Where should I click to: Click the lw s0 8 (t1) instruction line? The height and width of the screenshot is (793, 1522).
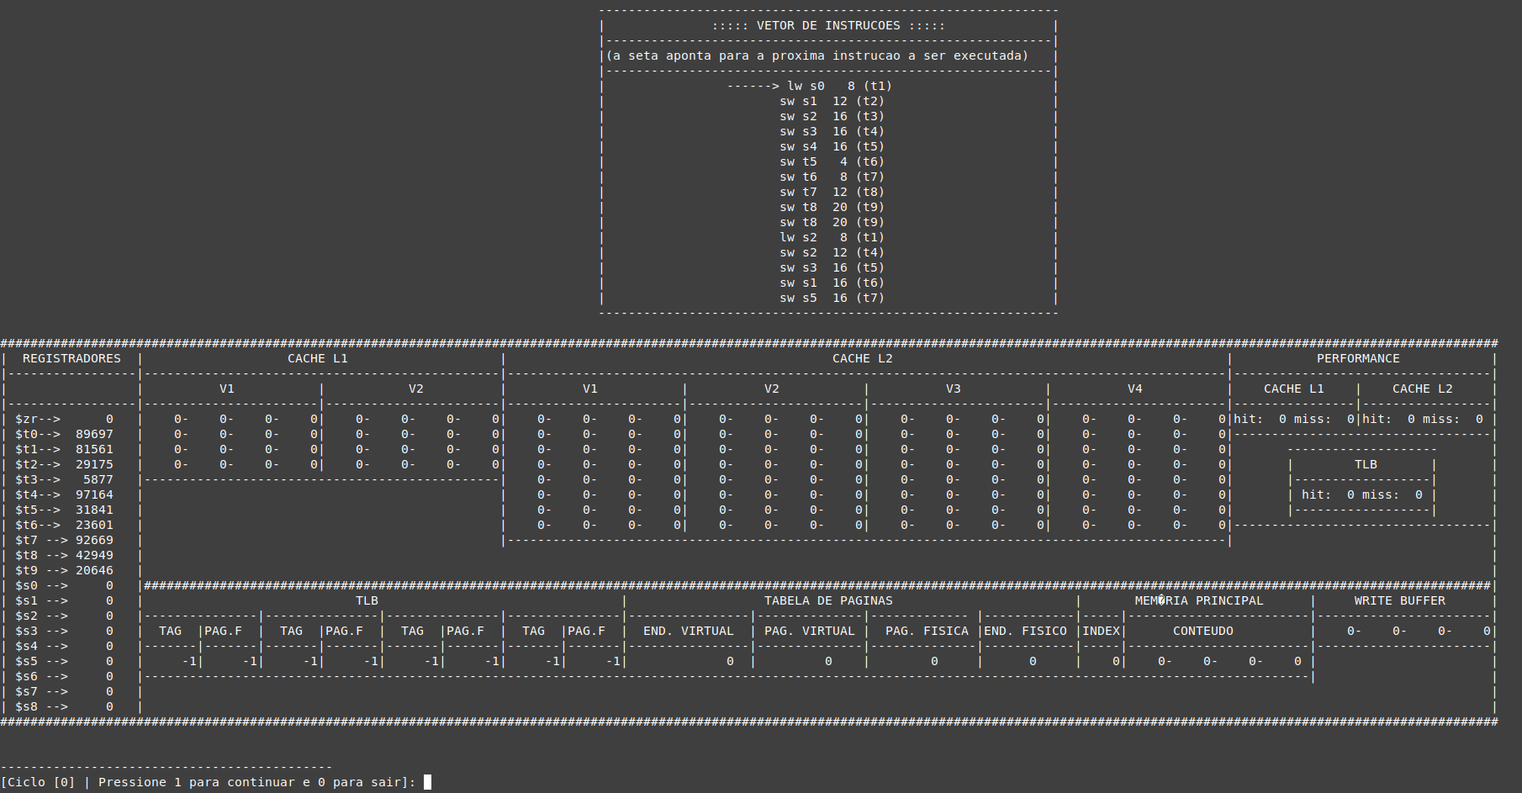tap(837, 85)
